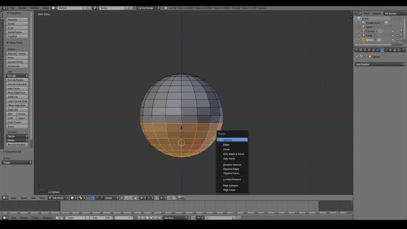Open the Extrude dropdown in tool shelf
Image resolution: width=407 pixels, height=229 pixels.
click(x=17, y=76)
